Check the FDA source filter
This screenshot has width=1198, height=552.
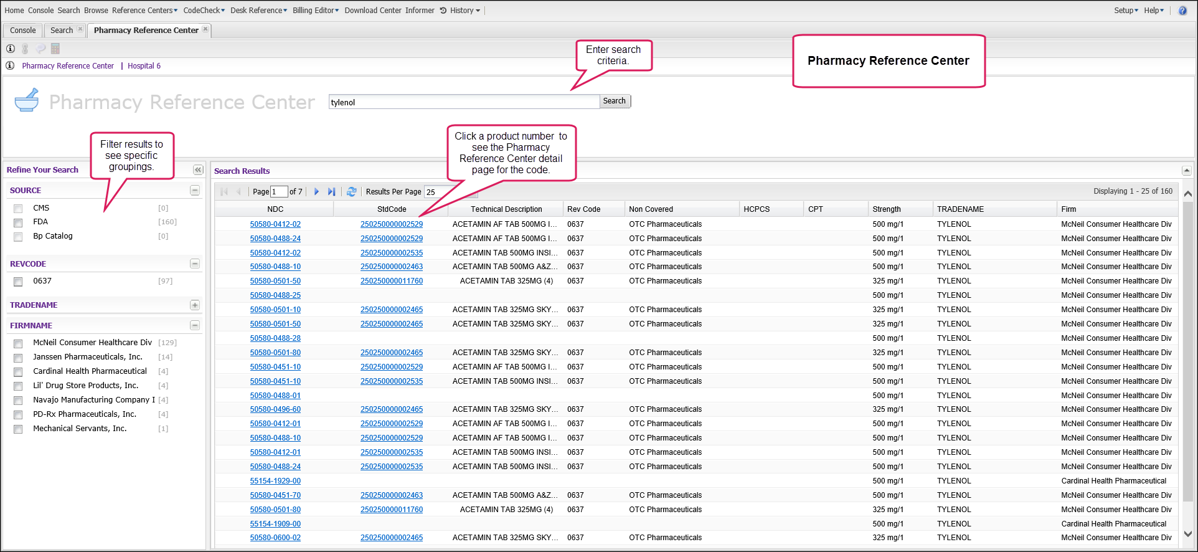coord(18,222)
